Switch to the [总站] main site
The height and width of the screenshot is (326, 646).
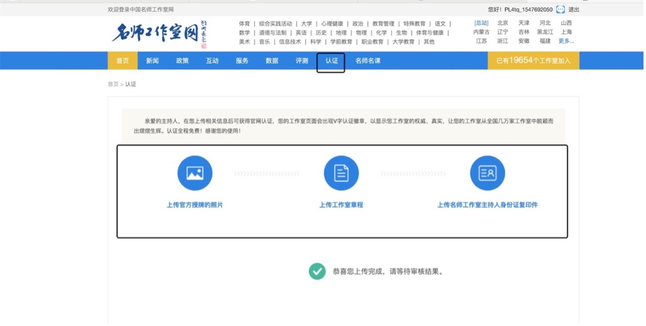click(481, 23)
